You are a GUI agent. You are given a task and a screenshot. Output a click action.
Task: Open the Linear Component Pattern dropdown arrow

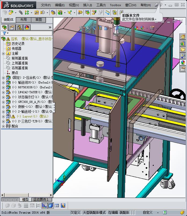[31, 13]
